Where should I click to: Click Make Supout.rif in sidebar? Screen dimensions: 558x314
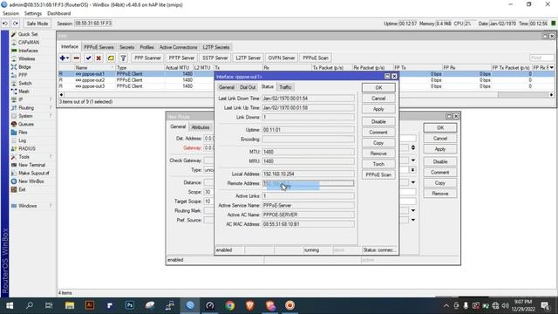33,173
